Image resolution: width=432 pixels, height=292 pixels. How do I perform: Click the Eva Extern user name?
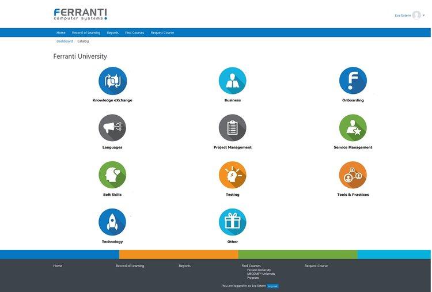pyautogui.click(x=403, y=16)
